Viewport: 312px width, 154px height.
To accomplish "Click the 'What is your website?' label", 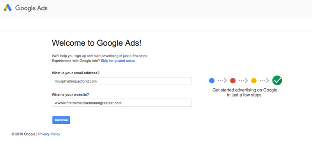I will click(x=70, y=94).
